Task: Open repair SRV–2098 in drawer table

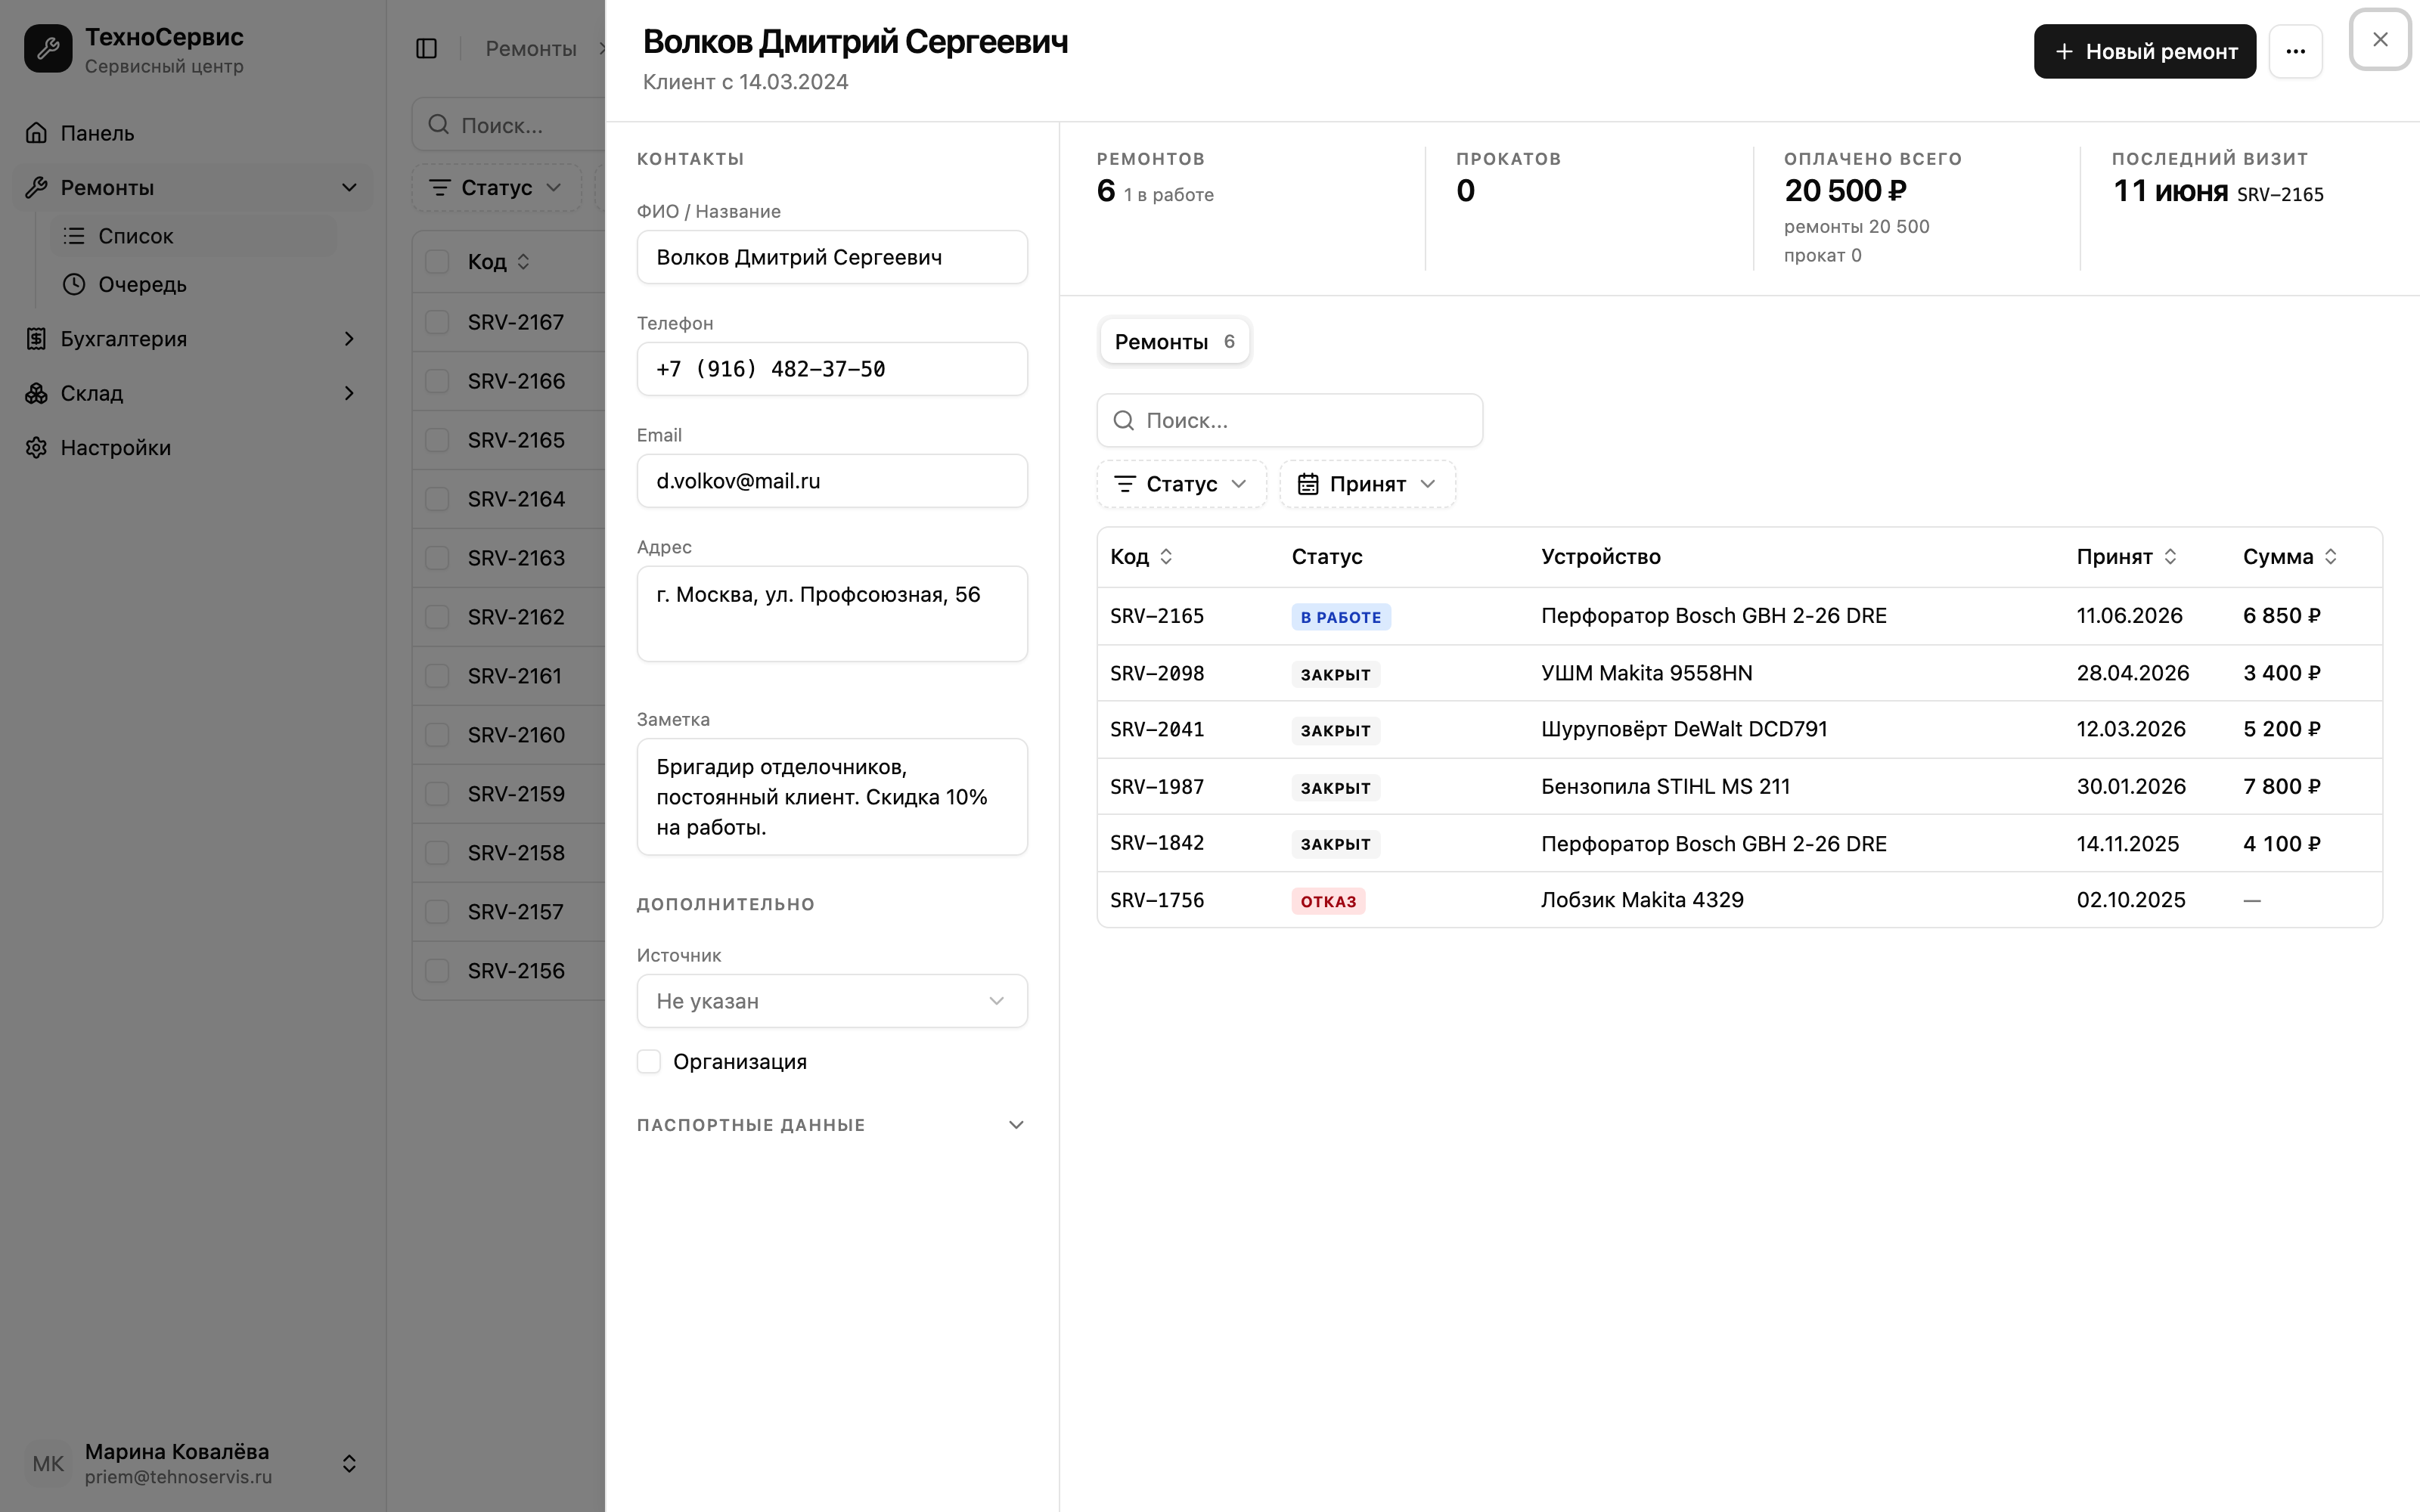Action: coord(1739,673)
